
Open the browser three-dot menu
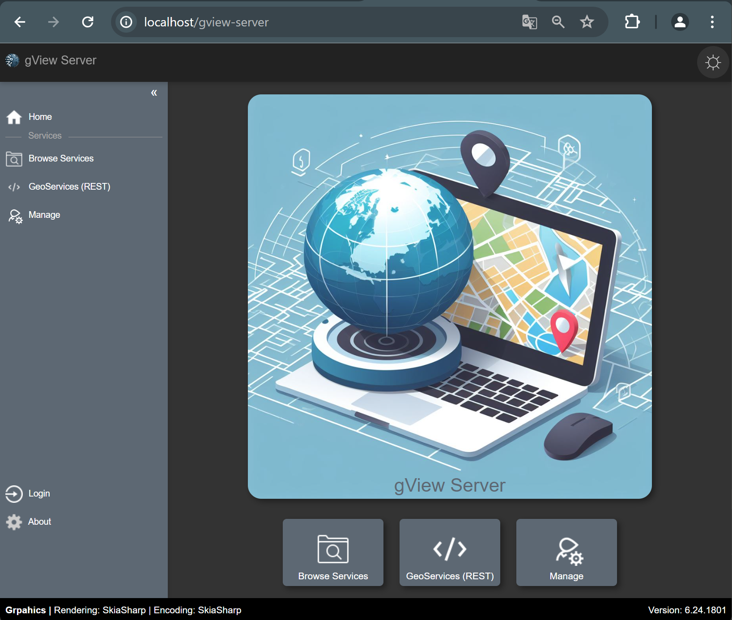(x=712, y=22)
